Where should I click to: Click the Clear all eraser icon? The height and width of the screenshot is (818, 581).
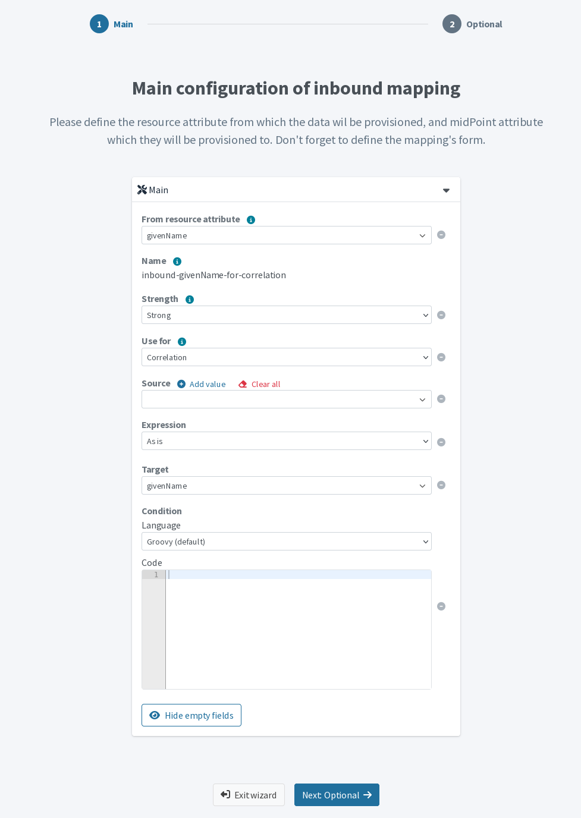click(243, 383)
